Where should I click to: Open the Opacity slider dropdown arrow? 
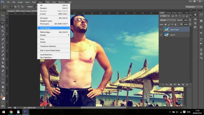pos(190,20)
